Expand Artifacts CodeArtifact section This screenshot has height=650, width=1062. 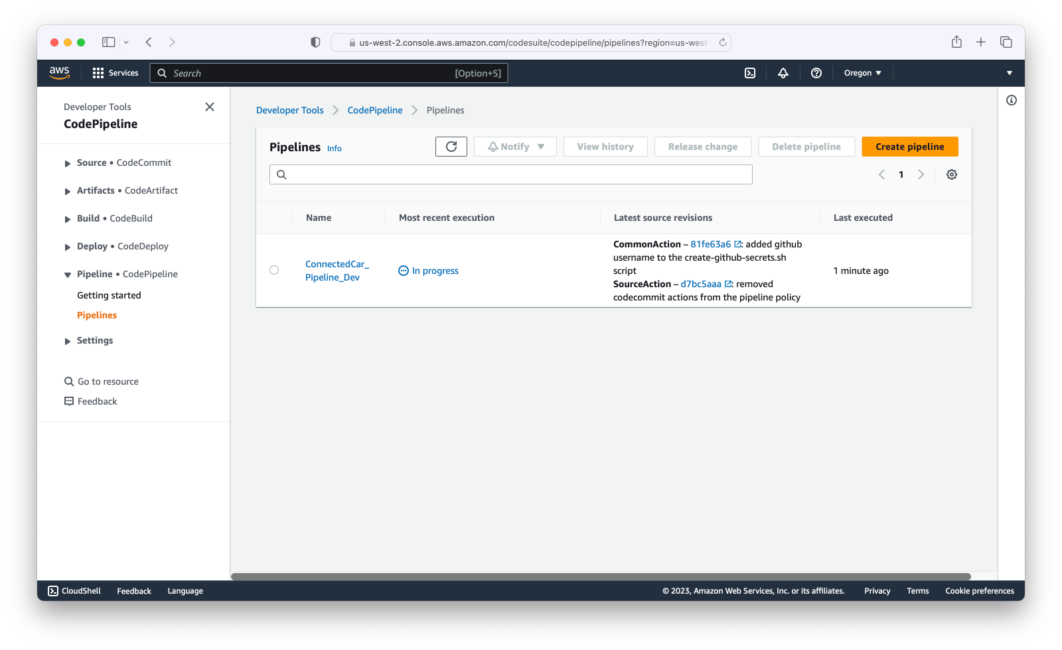(68, 191)
